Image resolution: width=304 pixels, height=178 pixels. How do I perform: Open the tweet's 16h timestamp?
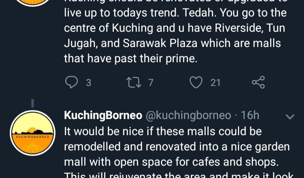point(250,116)
